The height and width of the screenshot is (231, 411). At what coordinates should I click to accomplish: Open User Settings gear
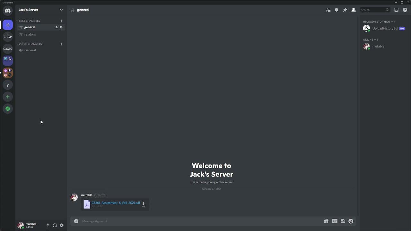[x=62, y=226]
